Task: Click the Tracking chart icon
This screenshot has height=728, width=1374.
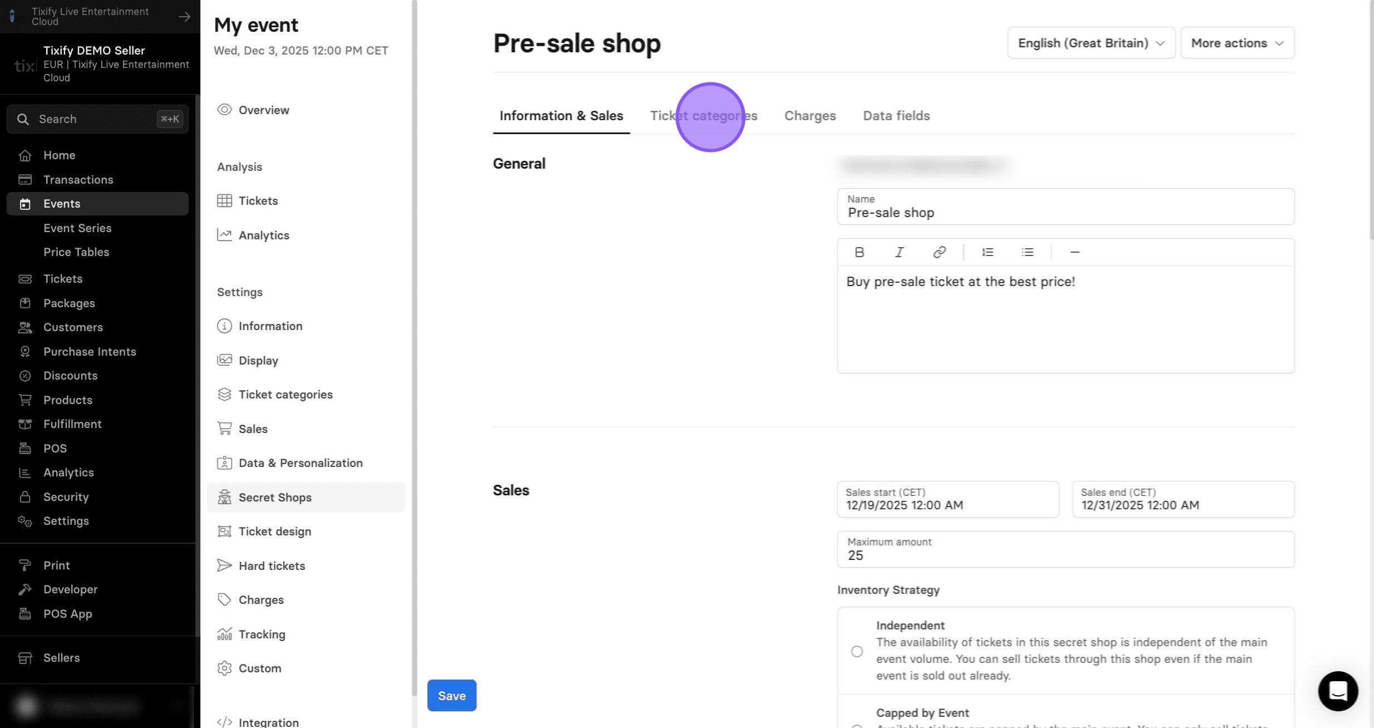Action: point(224,634)
